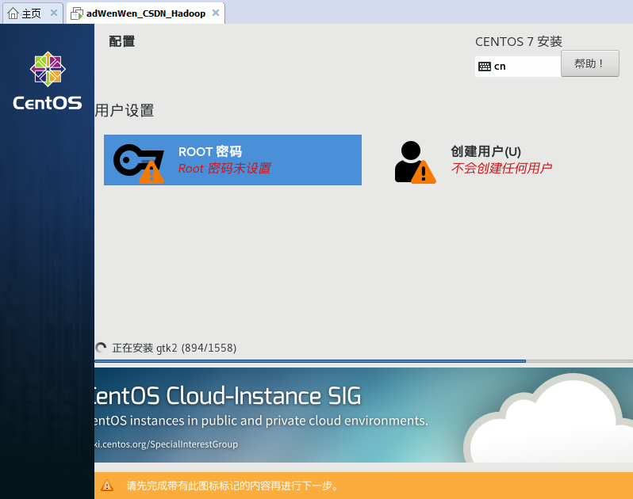Click the VM running icon on adWenWen tab
The image size is (633, 499).
tap(77, 13)
